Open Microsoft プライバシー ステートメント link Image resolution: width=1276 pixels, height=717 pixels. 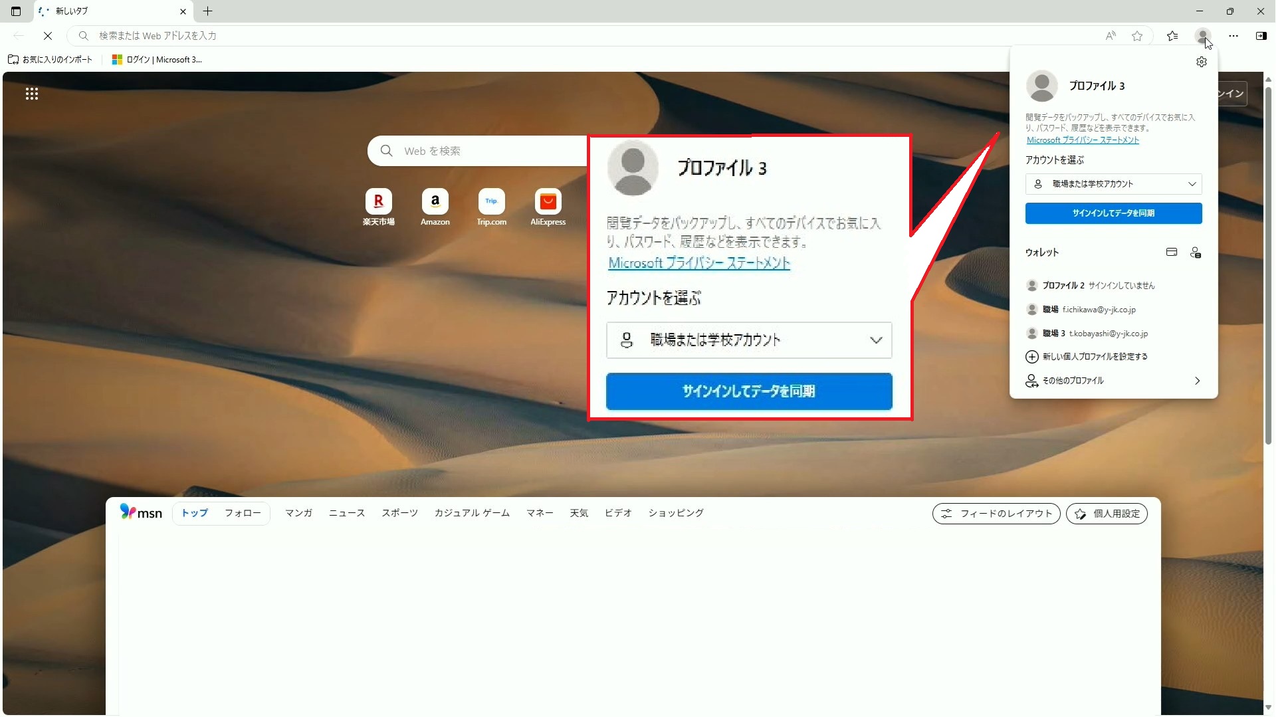[x=1083, y=140]
